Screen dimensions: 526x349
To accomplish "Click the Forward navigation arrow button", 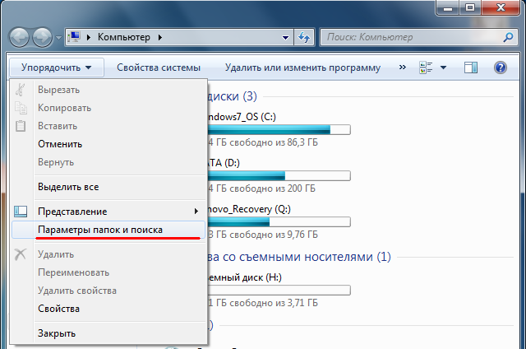I will [42, 37].
